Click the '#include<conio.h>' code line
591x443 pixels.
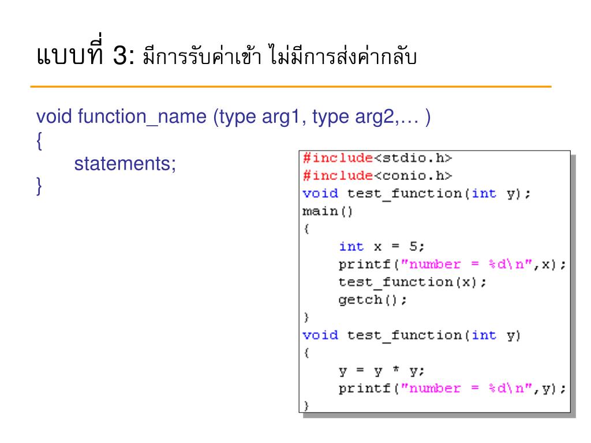[x=377, y=175]
